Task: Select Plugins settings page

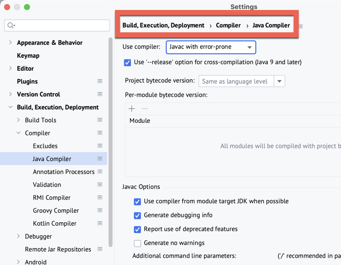Action: tap(27, 82)
